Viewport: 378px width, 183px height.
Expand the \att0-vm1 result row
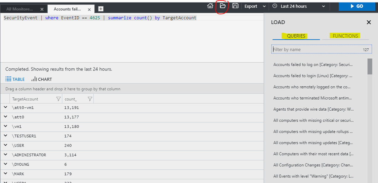click(x=6, y=107)
